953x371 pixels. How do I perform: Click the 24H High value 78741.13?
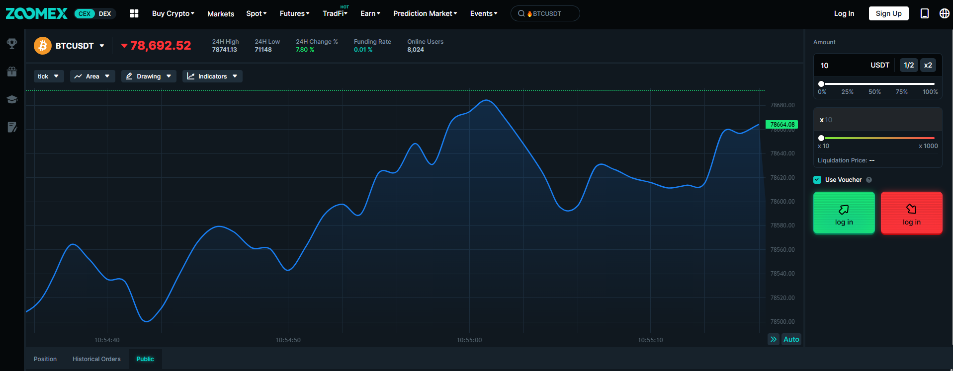pos(225,50)
